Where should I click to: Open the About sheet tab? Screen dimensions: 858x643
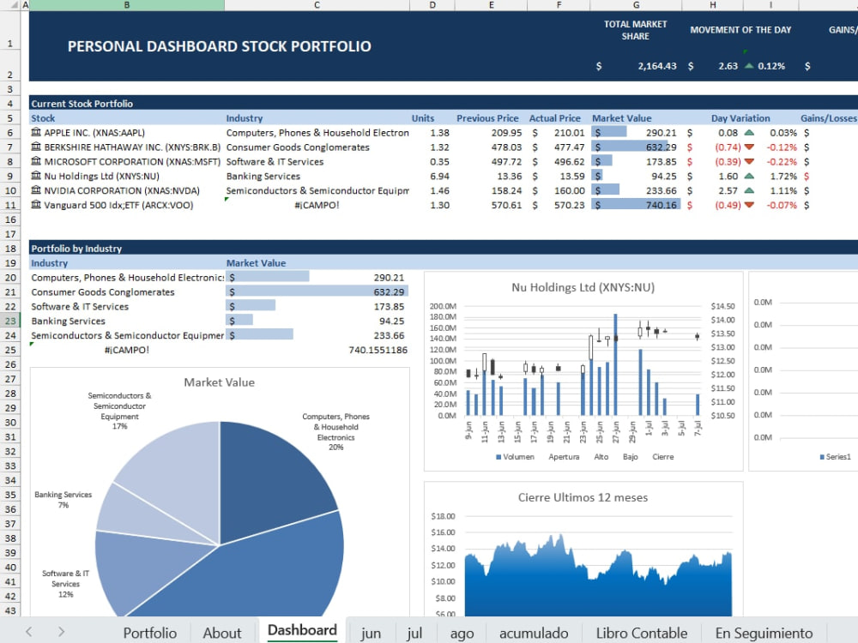222,633
